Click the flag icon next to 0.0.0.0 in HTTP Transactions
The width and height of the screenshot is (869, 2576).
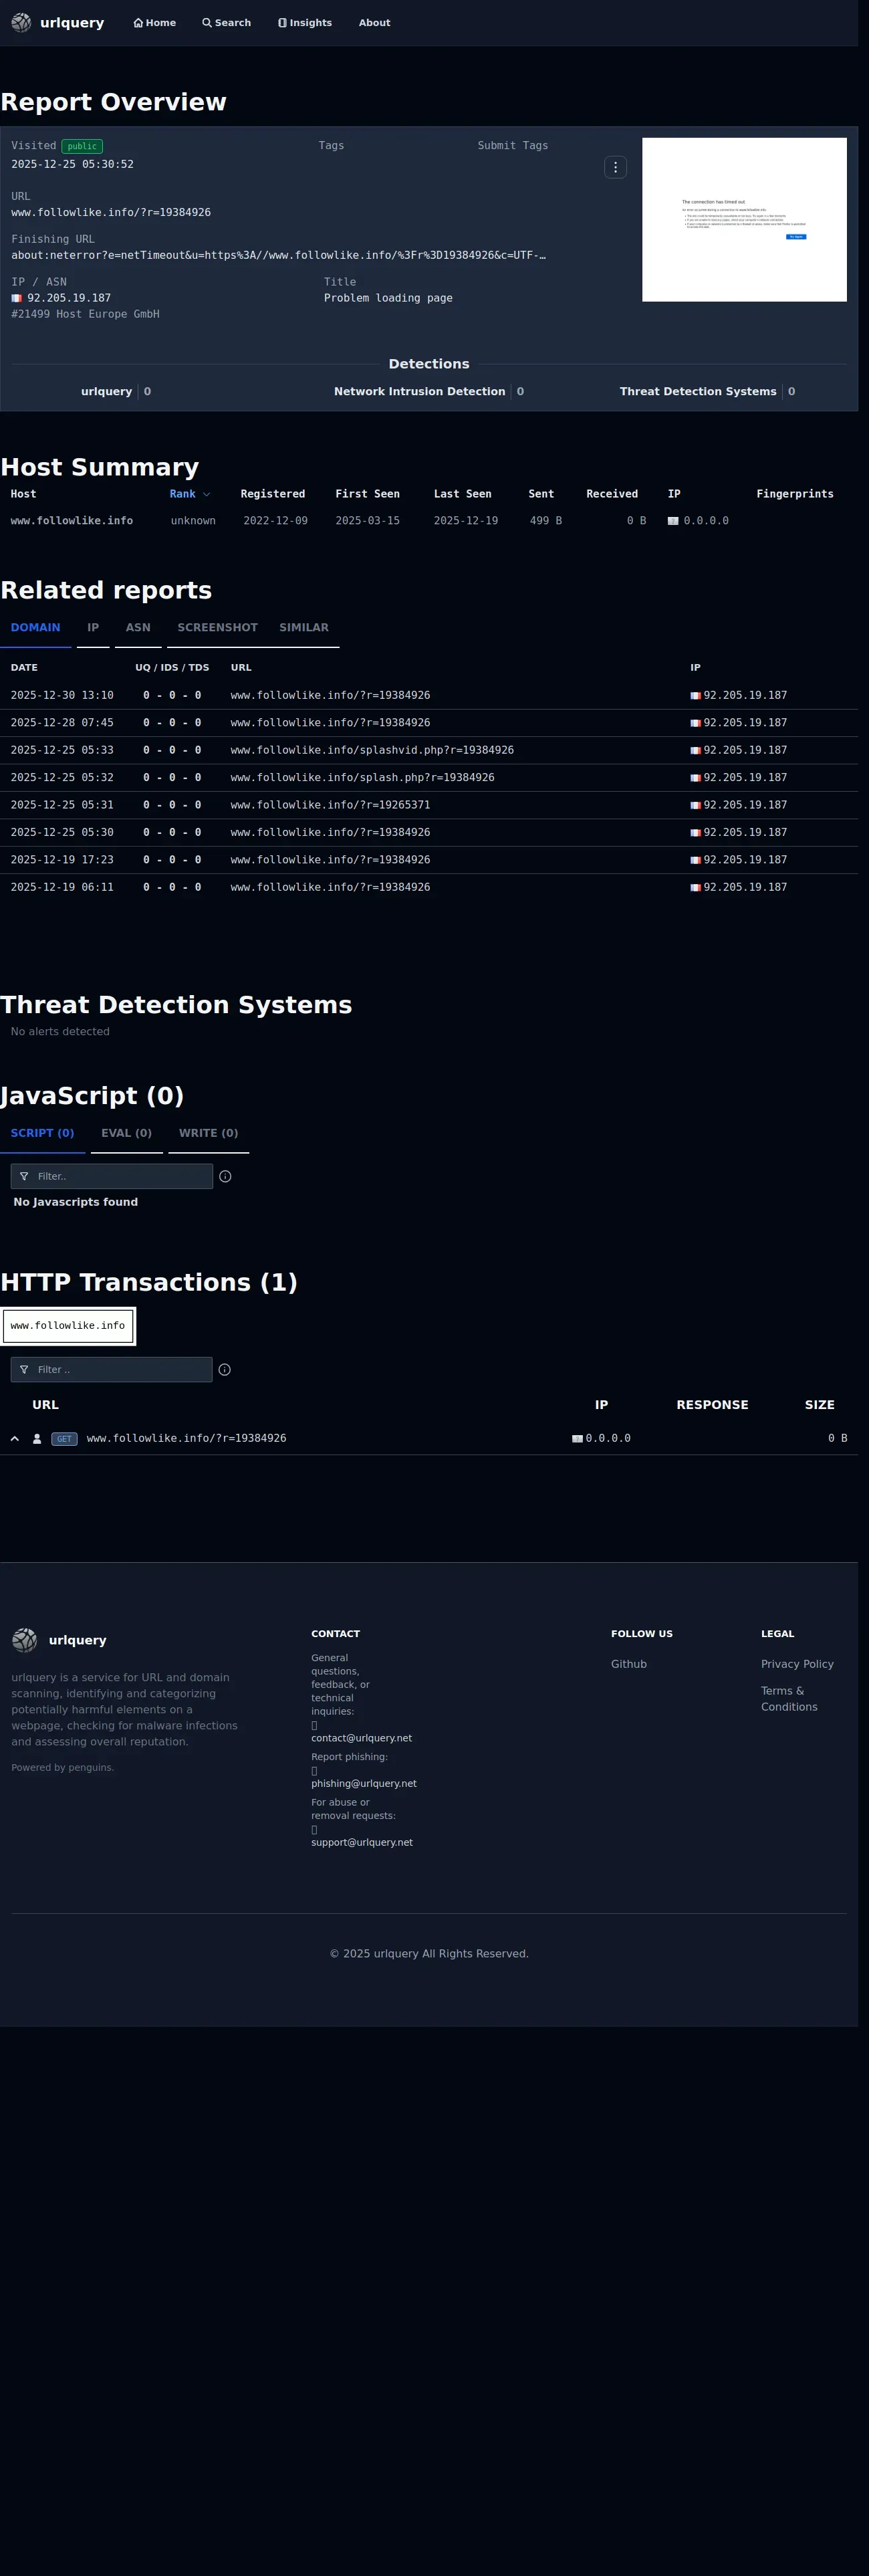pyautogui.click(x=577, y=1439)
